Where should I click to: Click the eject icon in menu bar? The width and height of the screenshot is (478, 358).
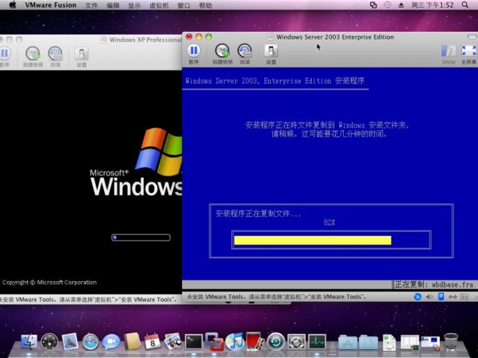401,5
